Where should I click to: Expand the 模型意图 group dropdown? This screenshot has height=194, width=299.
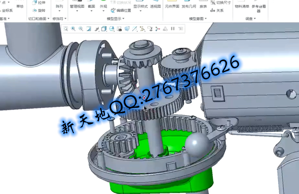[208, 19]
